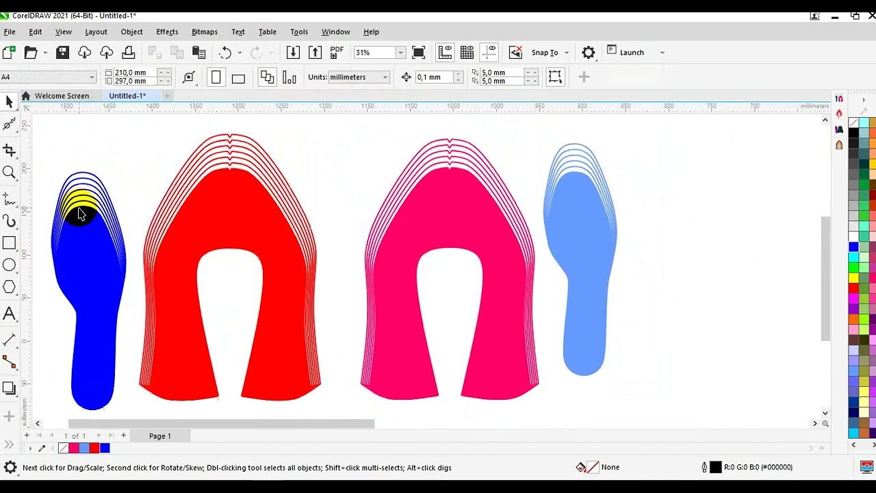Publish the document to PDF
Viewport: 876px width, 493px height.
(337, 52)
